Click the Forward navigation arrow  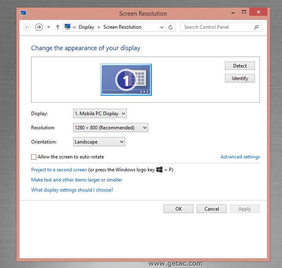click(x=39, y=27)
